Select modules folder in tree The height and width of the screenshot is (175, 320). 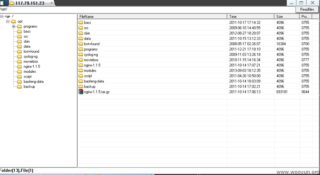click(30, 72)
